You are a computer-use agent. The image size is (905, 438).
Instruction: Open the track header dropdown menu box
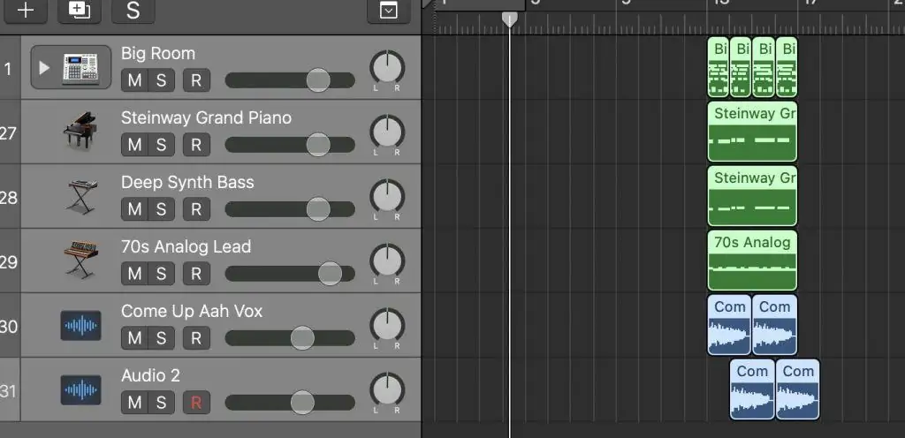pyautogui.click(x=389, y=10)
